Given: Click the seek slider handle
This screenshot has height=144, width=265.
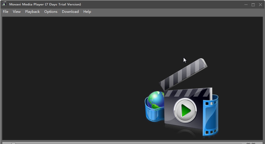Looking at the screenshot, I should (14, 143).
